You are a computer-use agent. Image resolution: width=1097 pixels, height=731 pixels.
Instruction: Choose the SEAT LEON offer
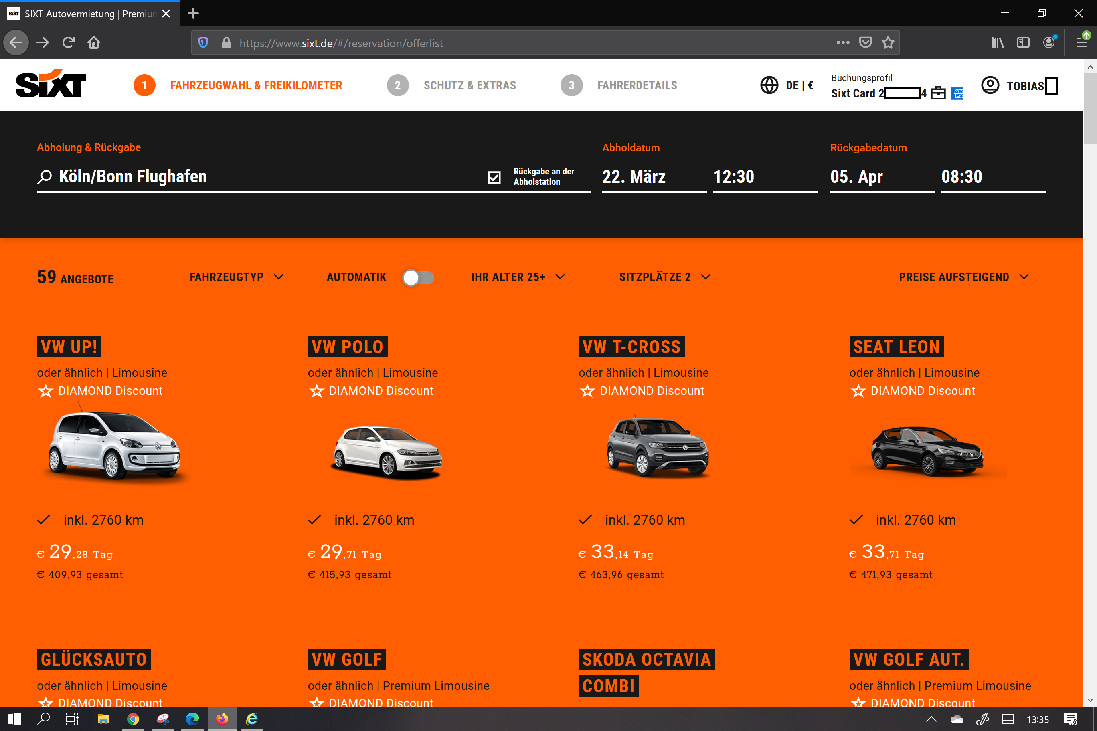(x=897, y=347)
